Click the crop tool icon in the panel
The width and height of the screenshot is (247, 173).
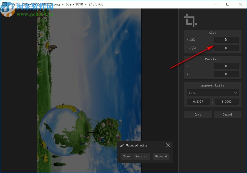(190, 21)
